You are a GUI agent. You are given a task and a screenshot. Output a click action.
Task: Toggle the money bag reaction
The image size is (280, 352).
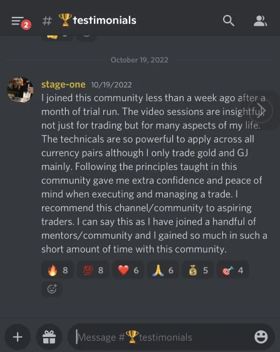(198, 270)
